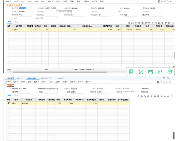Go to next record in upper sales form
The height and width of the screenshot is (141, 176).
point(168,1)
